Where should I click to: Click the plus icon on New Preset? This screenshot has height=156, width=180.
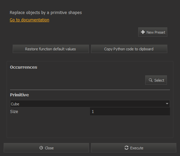[x=143, y=32]
